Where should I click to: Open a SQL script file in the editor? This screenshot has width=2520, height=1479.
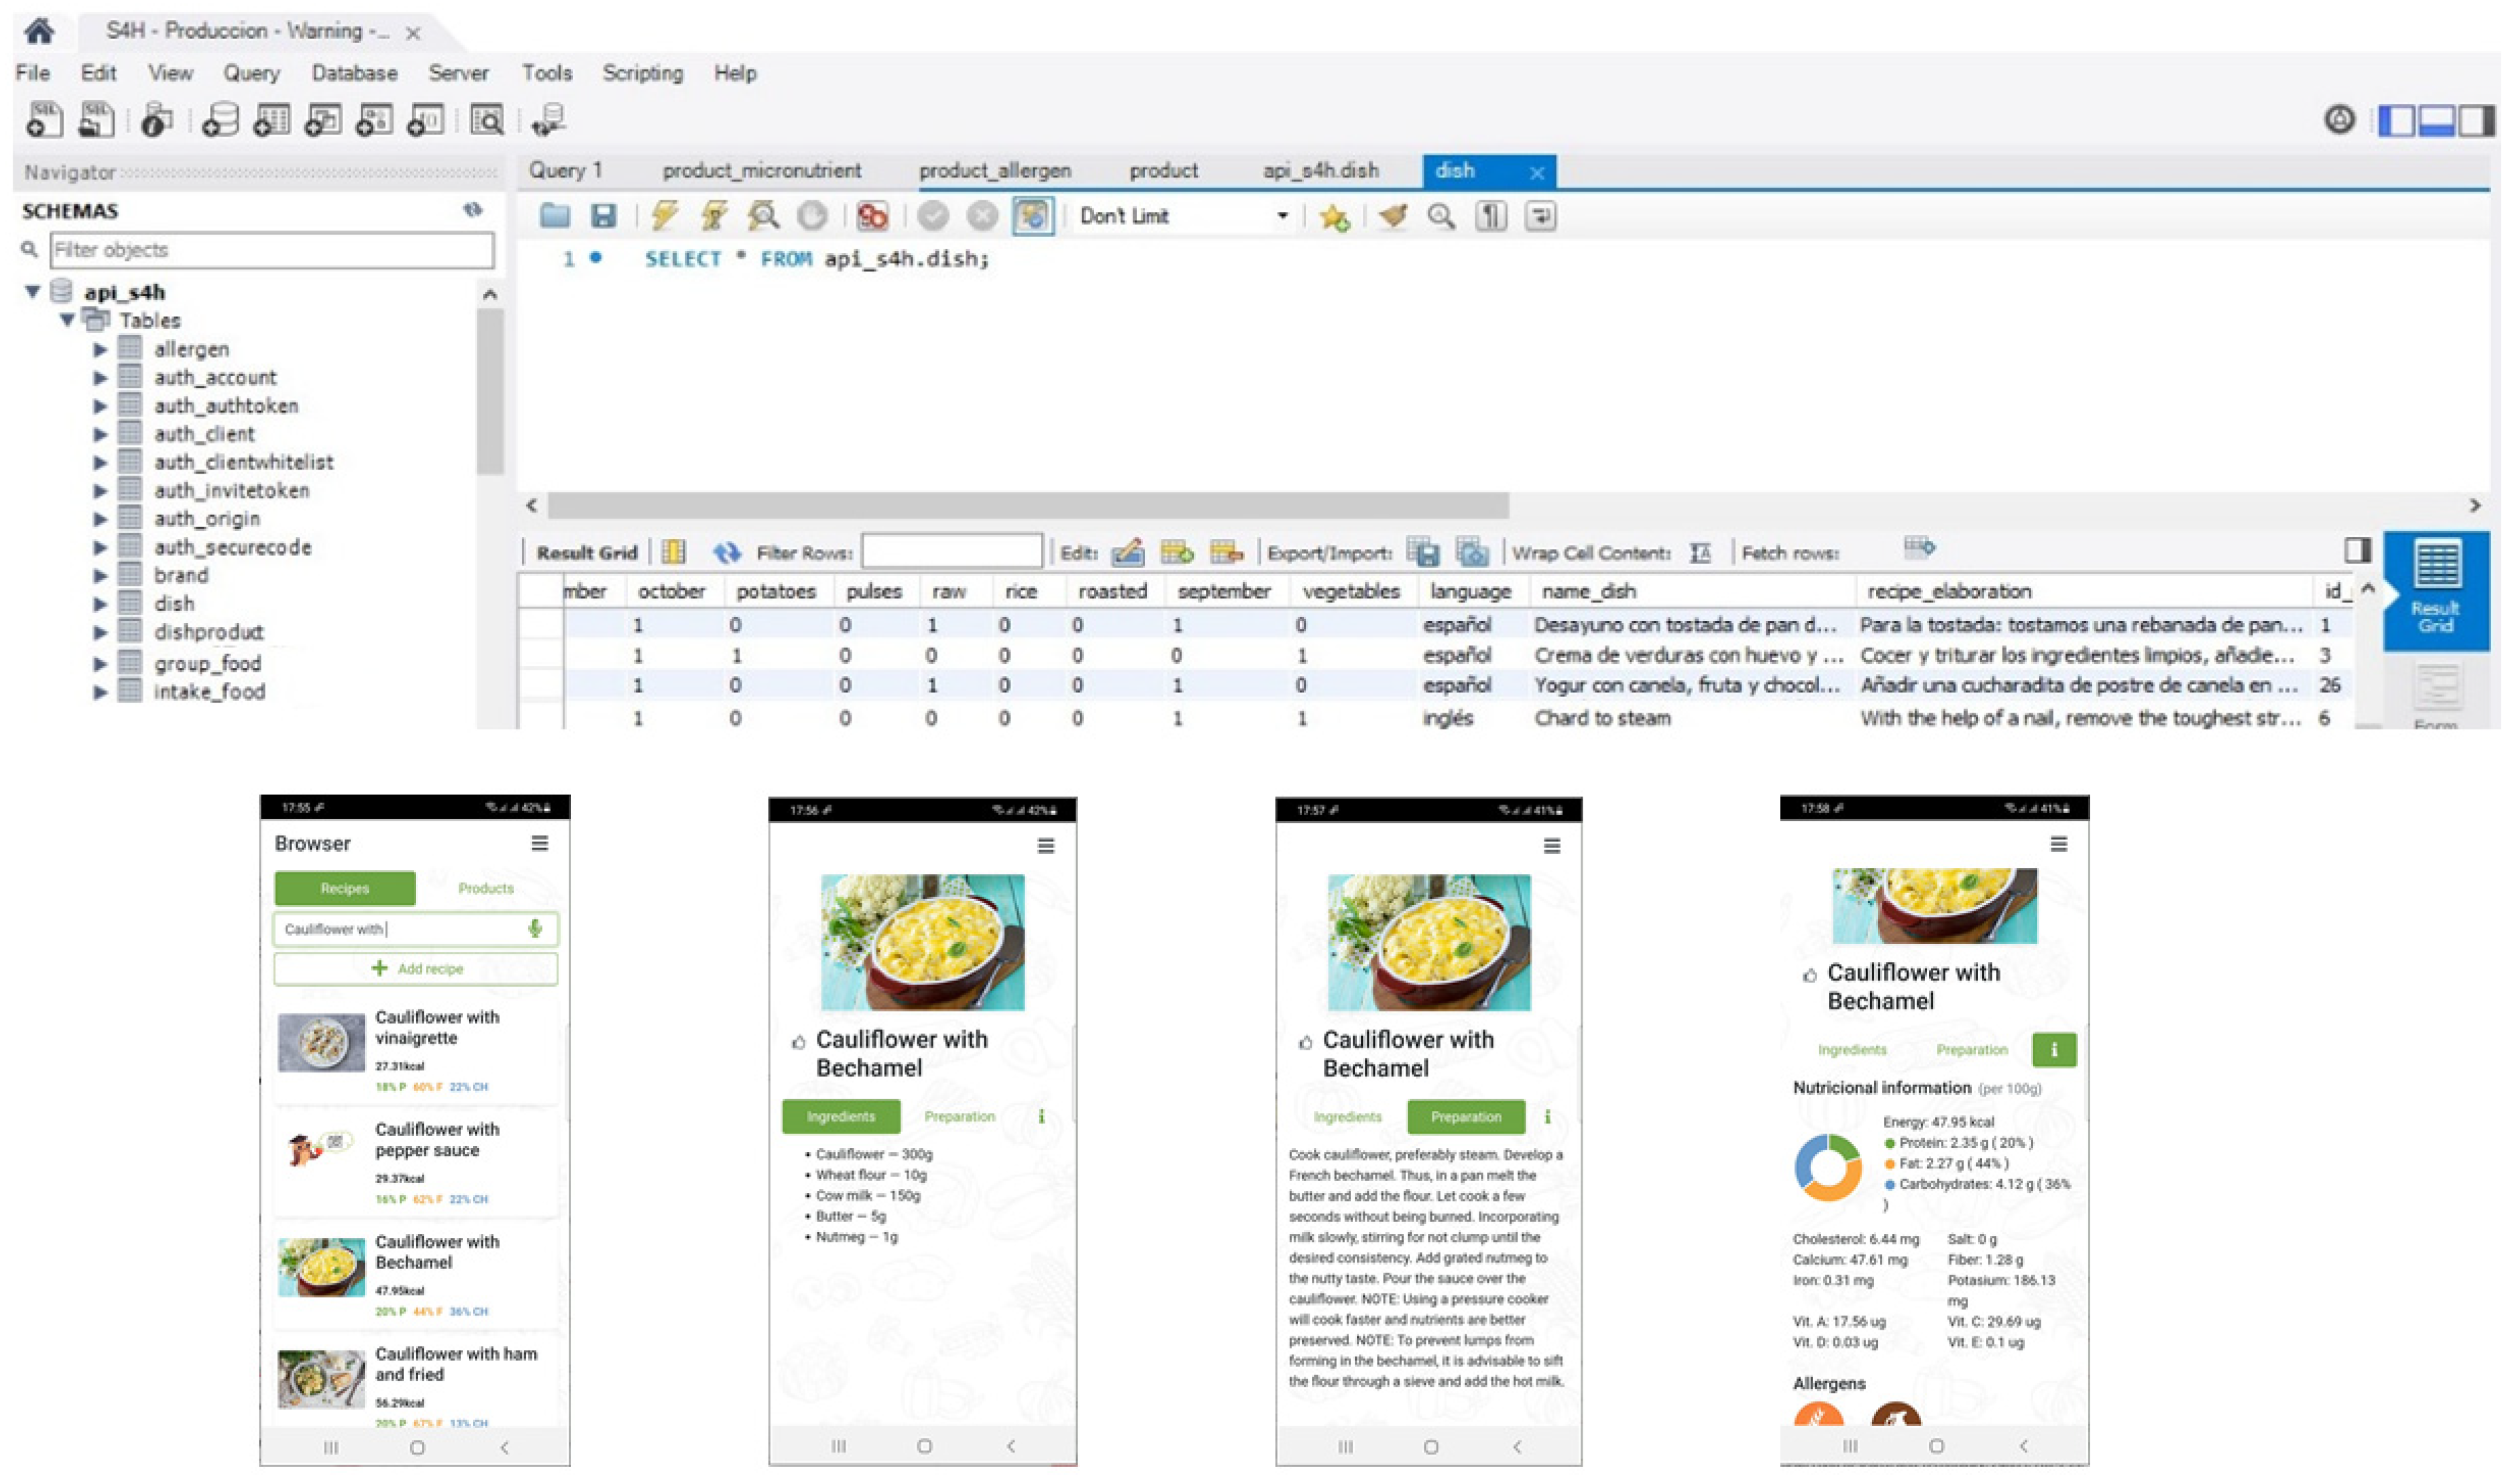555,216
